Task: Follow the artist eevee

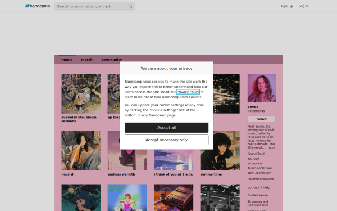Action: [261, 119]
